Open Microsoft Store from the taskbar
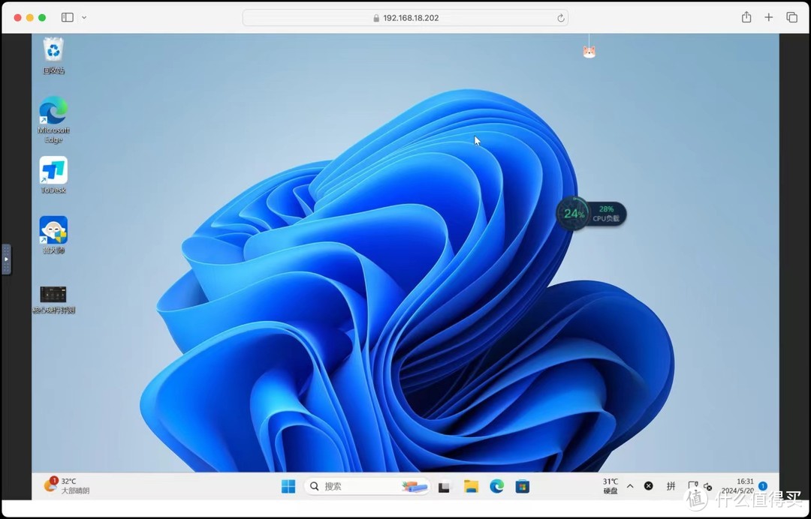Screen dimensions: 811x519 [522, 487]
